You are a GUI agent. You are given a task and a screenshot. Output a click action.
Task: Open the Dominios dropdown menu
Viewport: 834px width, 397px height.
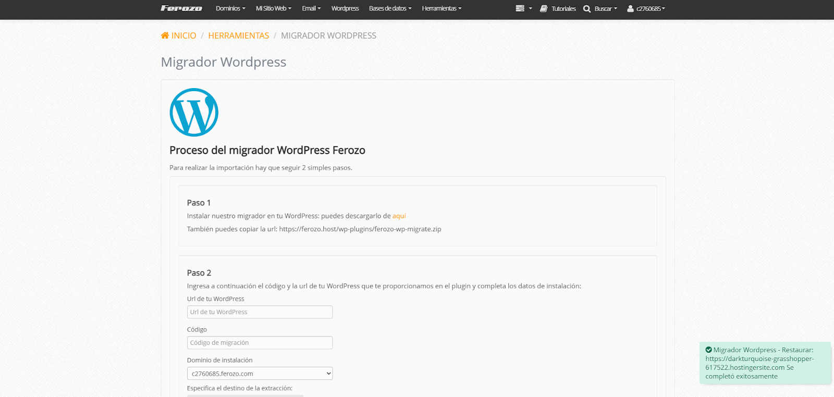pyautogui.click(x=230, y=8)
